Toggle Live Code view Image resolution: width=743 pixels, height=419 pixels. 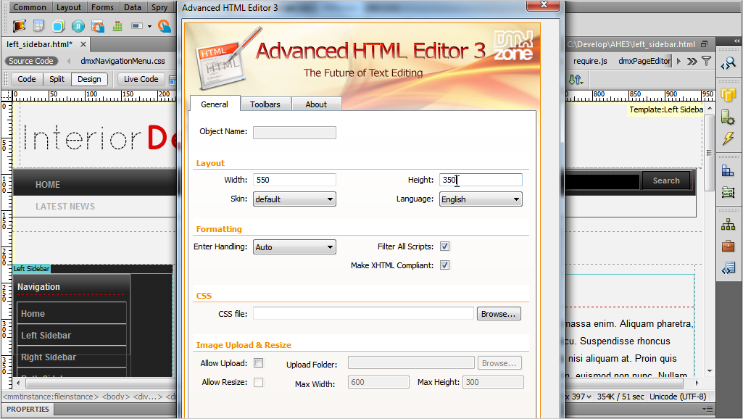tap(141, 79)
